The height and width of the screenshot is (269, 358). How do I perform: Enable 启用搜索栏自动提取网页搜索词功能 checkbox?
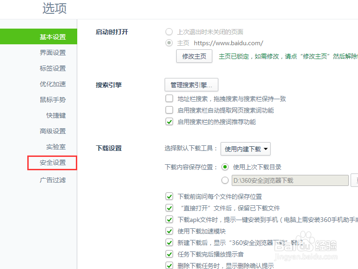[169, 110]
